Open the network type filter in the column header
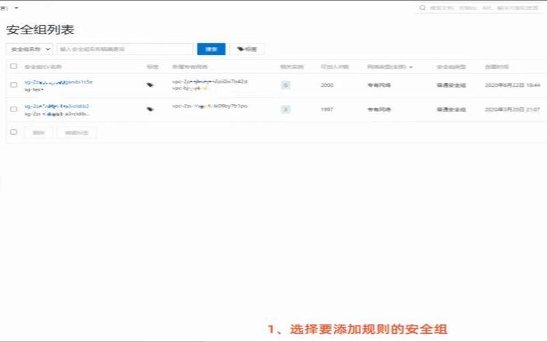 pyautogui.click(x=390, y=66)
